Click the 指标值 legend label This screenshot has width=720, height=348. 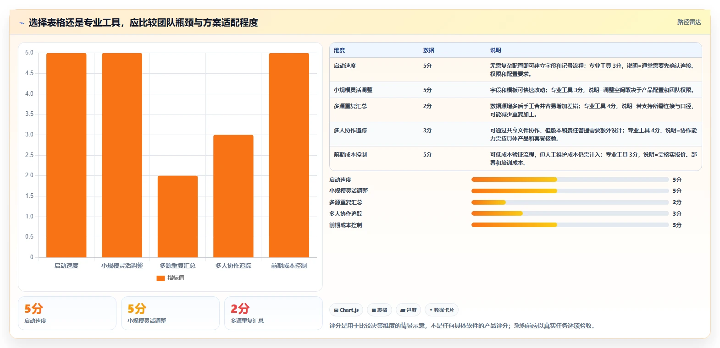pyautogui.click(x=176, y=278)
